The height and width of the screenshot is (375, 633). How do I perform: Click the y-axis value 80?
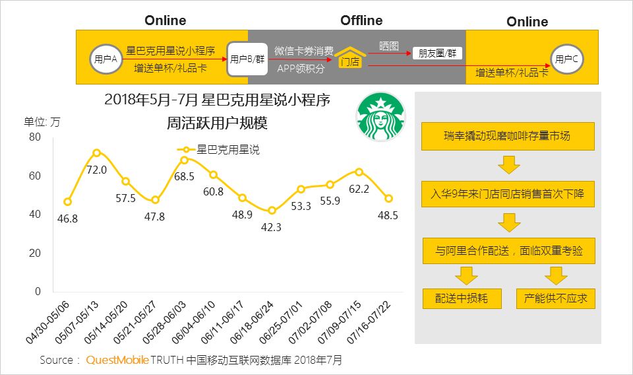point(35,137)
